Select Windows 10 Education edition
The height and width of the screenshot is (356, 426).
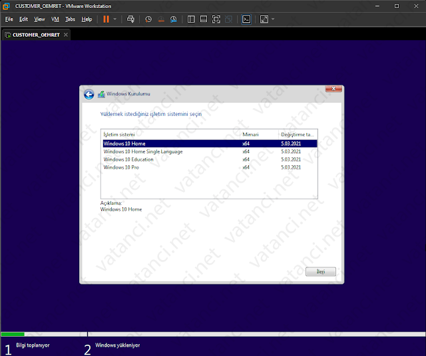pos(210,159)
